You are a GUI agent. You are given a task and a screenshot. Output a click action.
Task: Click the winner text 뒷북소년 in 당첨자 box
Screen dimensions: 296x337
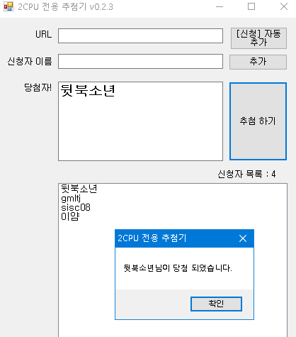pyautogui.click(x=88, y=91)
